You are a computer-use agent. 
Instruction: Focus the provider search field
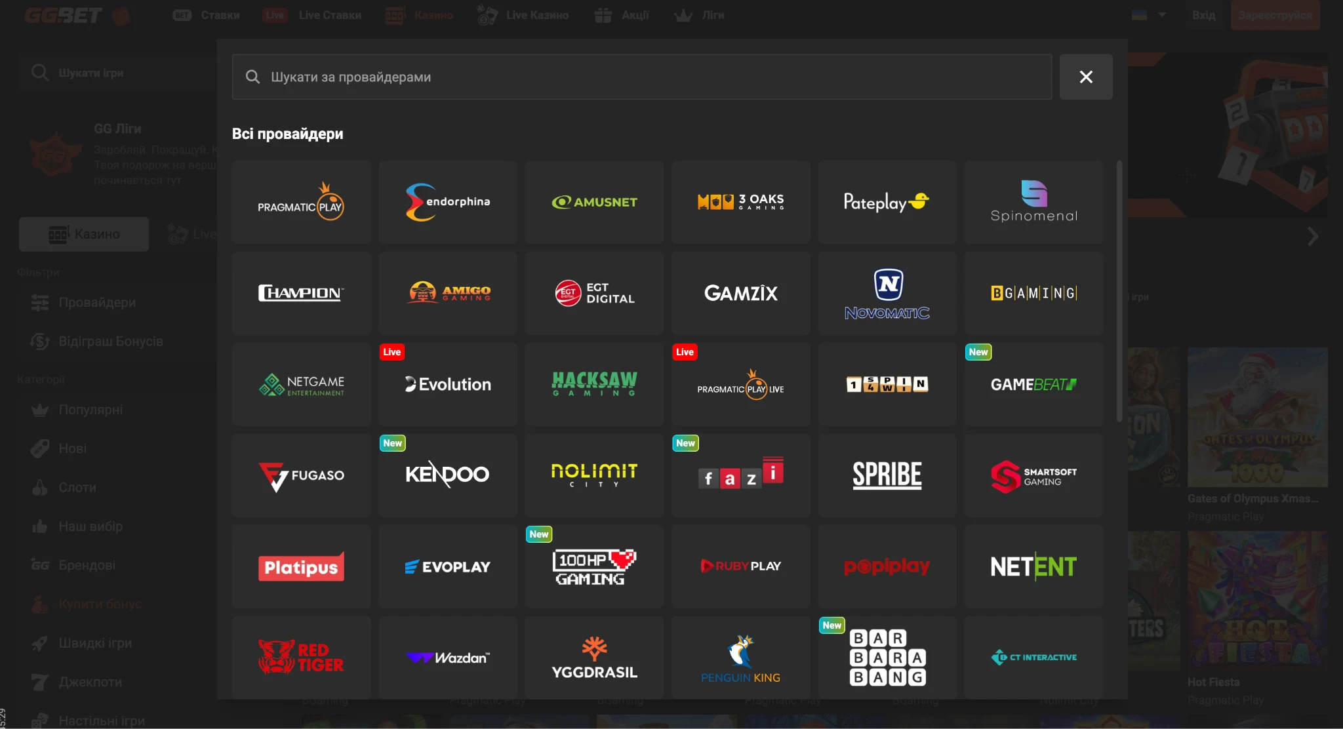[642, 77]
